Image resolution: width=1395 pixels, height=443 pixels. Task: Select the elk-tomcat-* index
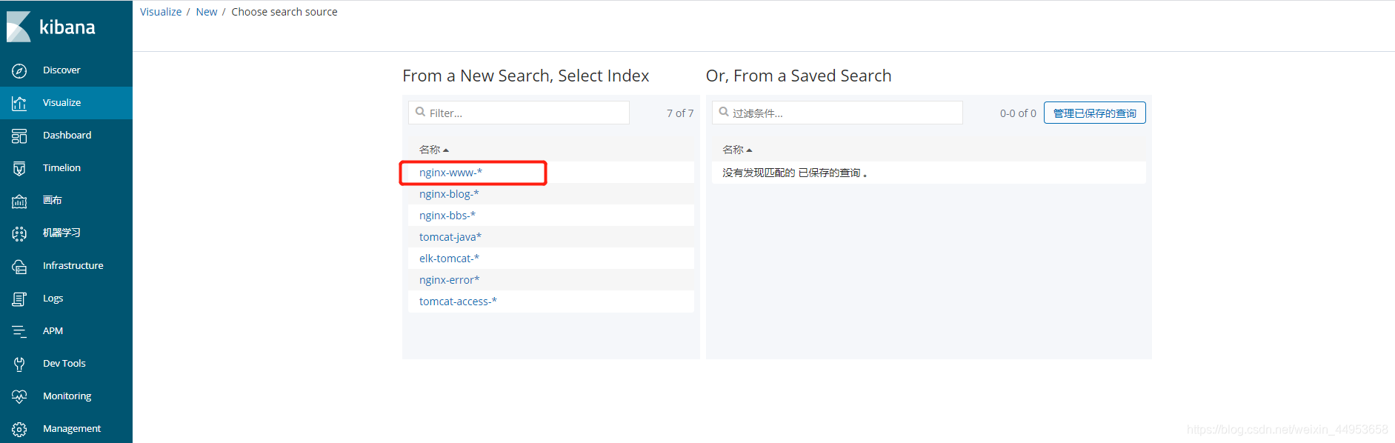point(449,259)
